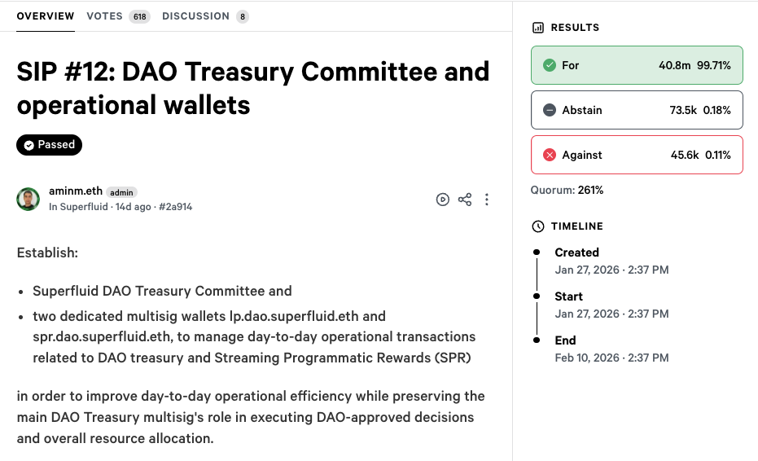Click the Start timeline marker

[537, 296]
